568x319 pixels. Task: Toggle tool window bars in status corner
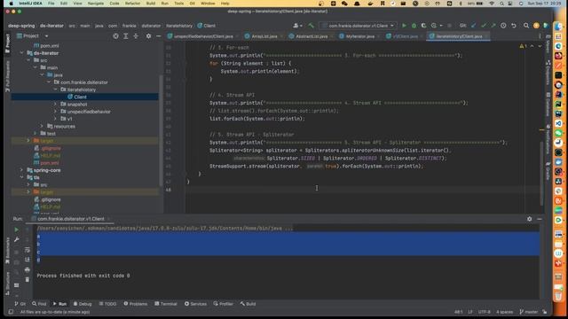coord(11,312)
